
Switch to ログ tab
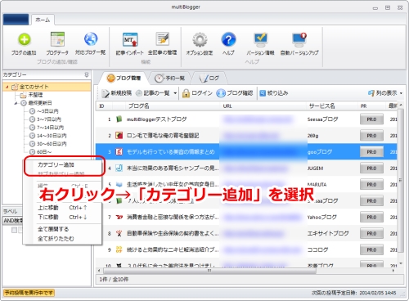click(209, 79)
